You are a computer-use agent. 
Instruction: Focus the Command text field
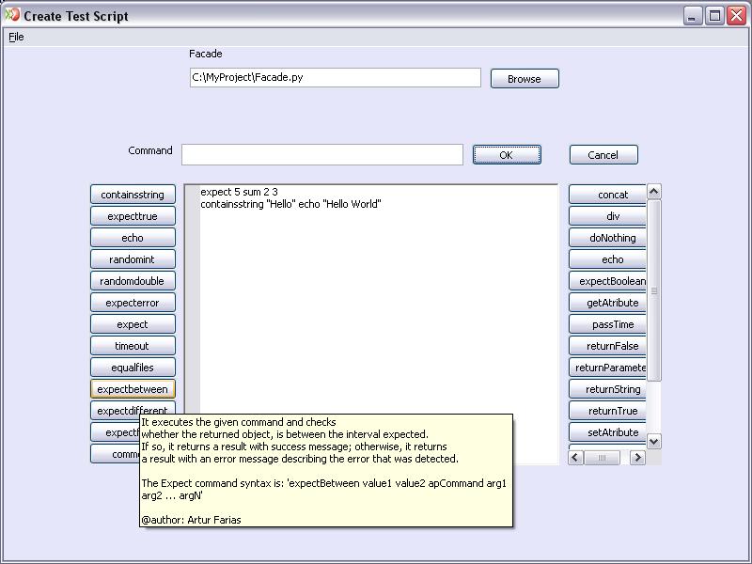coord(321,155)
